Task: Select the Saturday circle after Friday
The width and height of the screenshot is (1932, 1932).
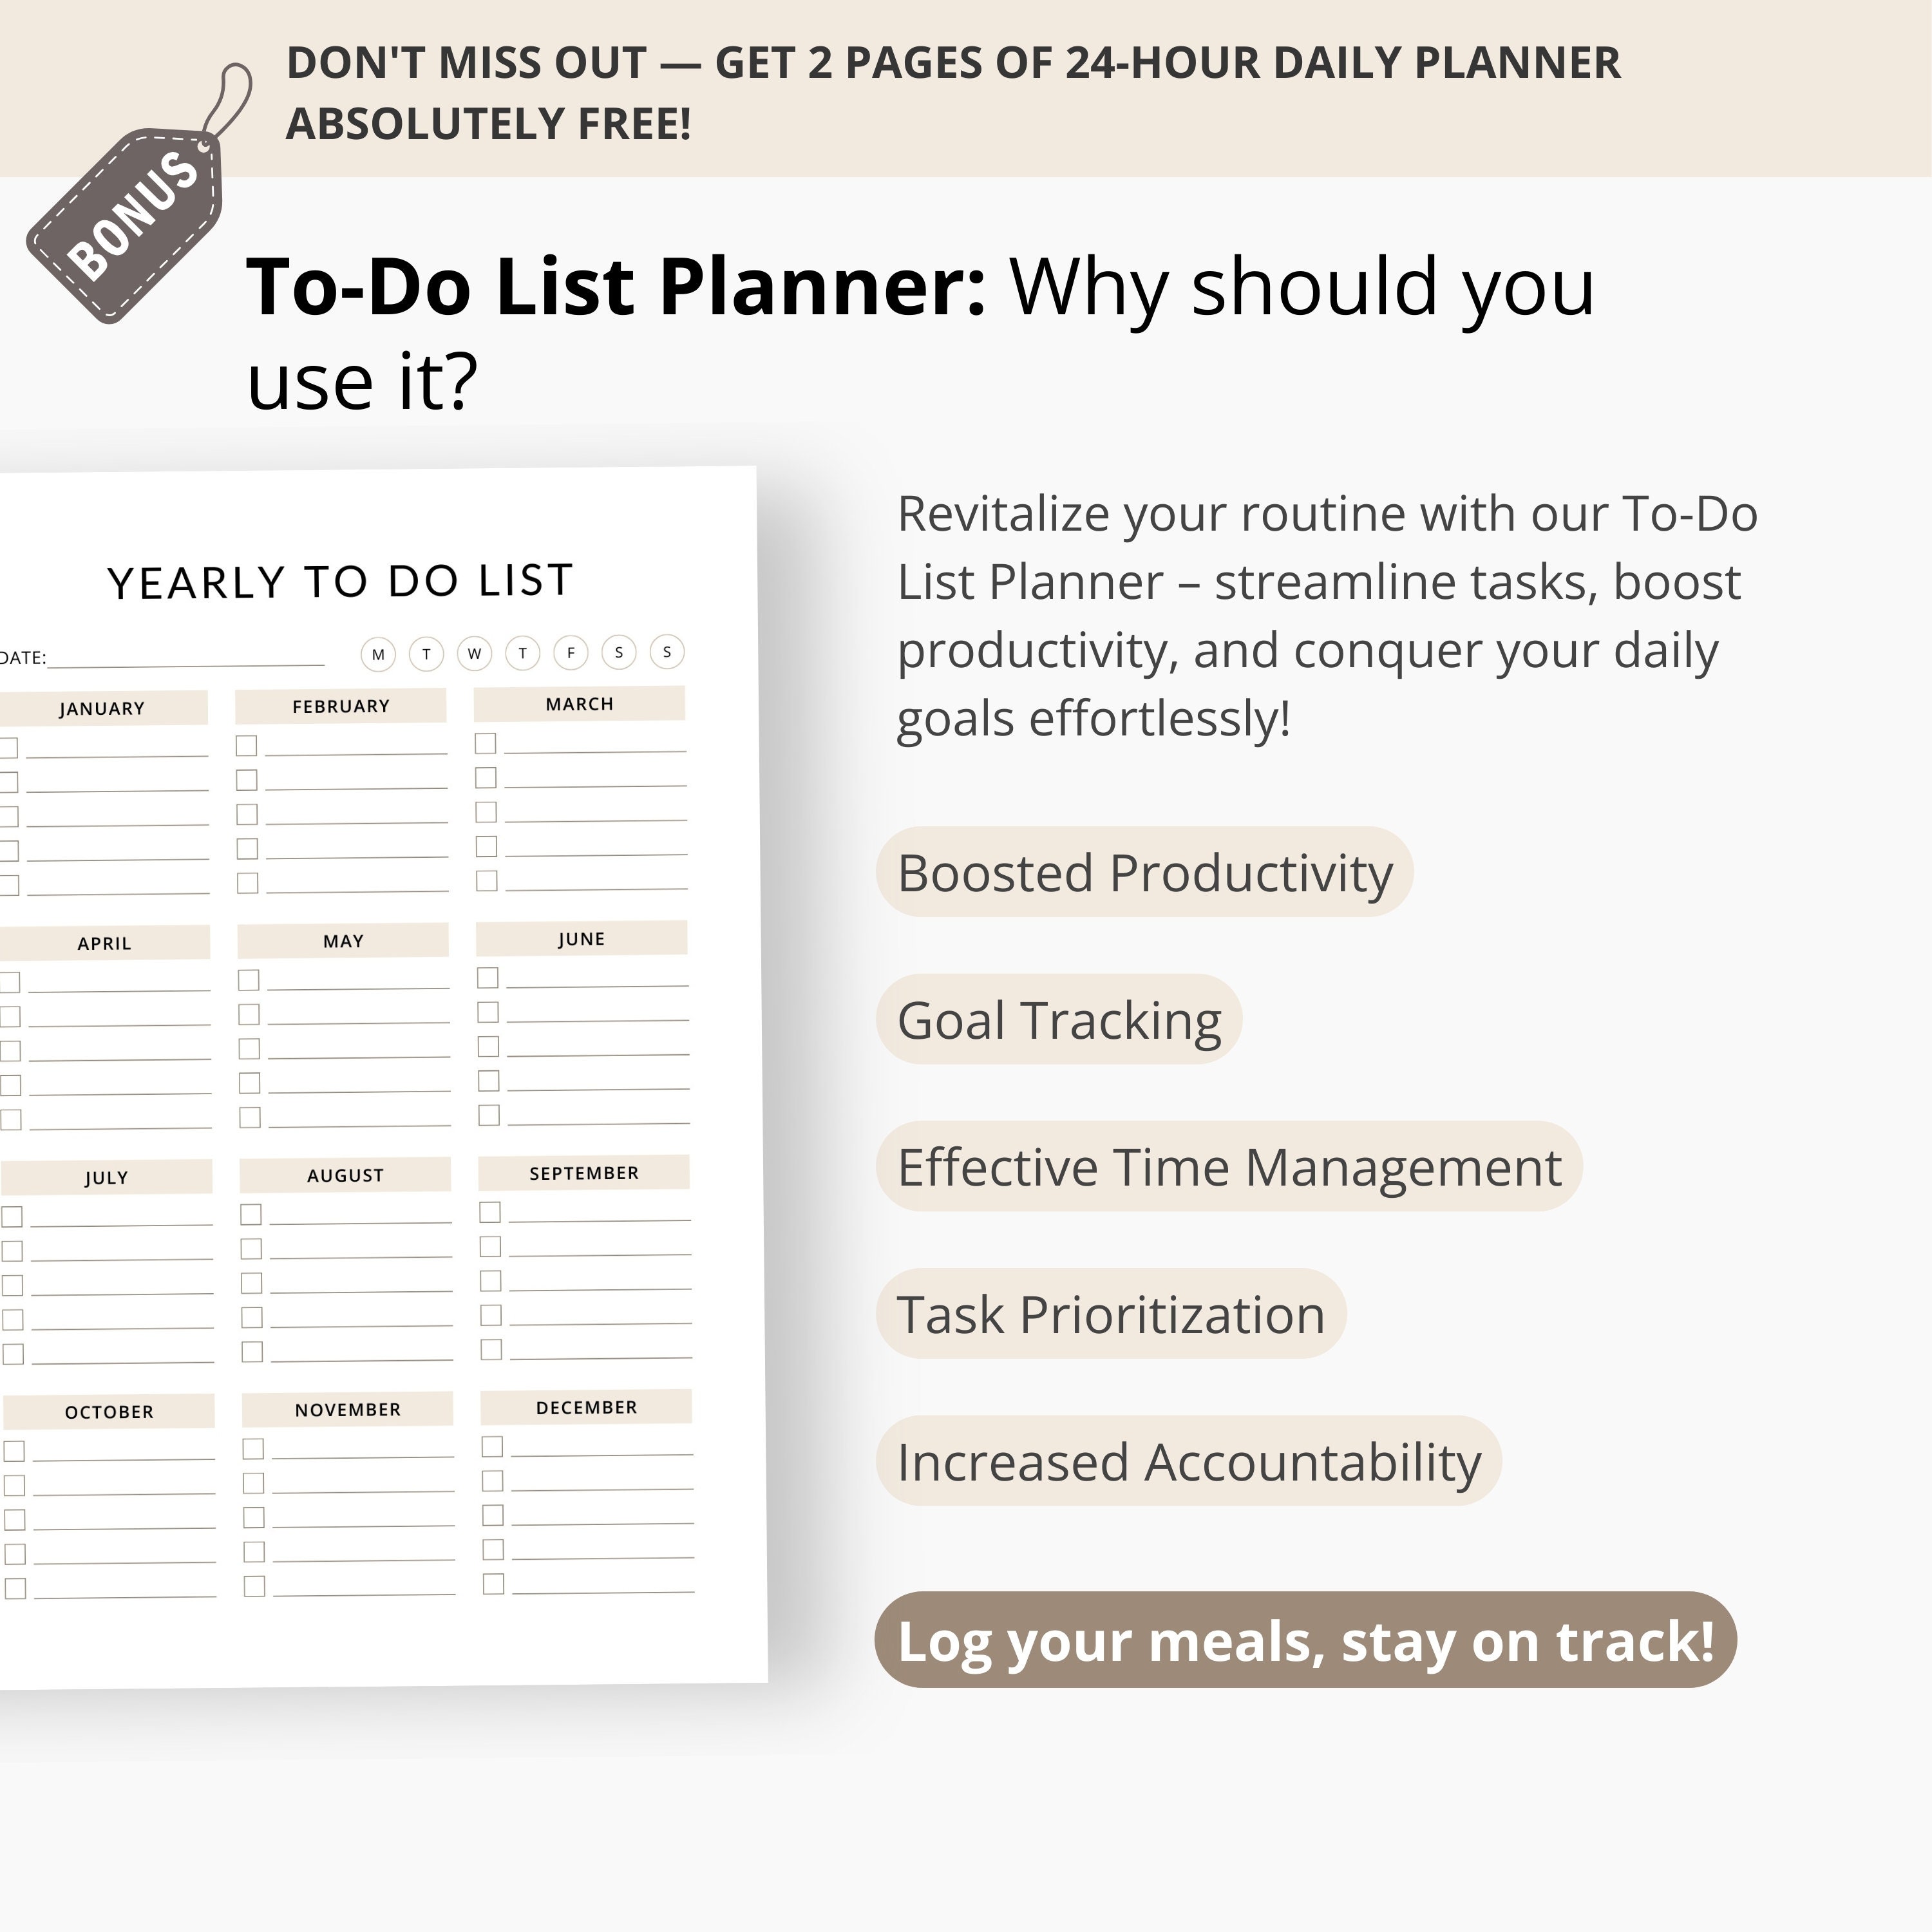Action: [619, 653]
